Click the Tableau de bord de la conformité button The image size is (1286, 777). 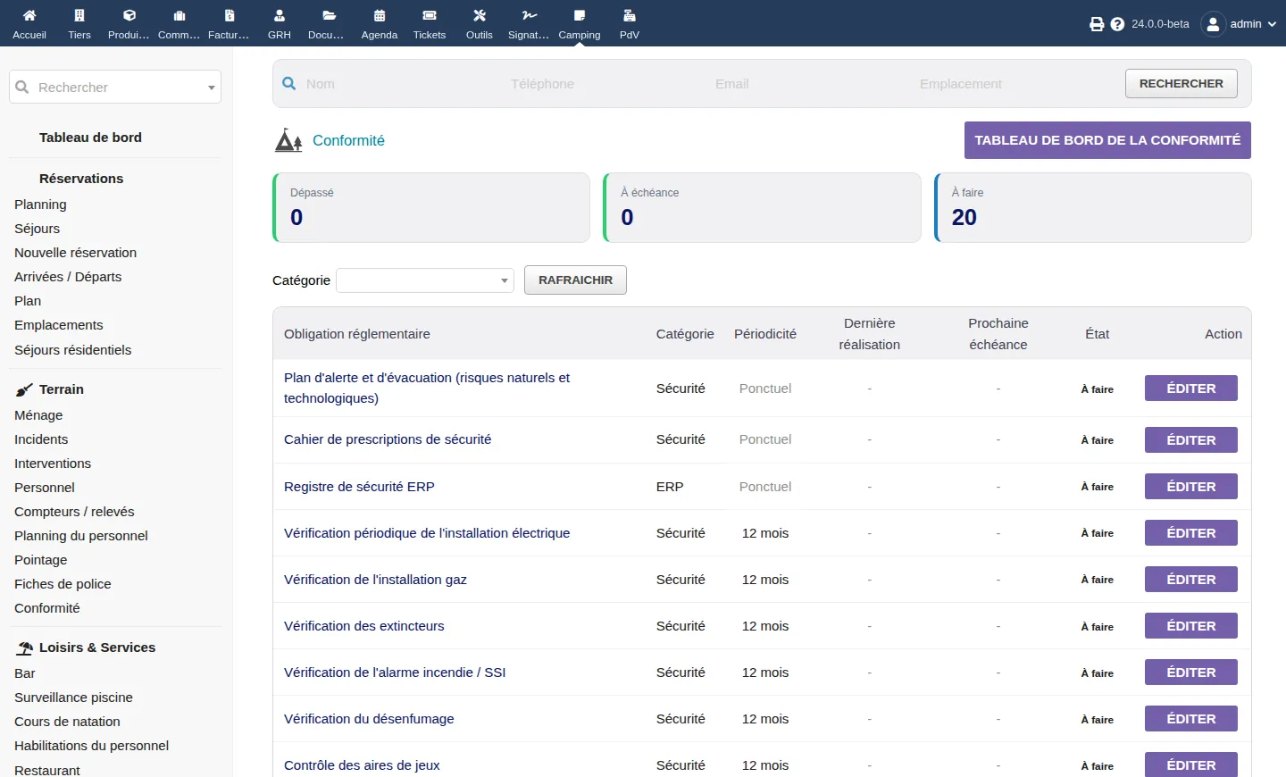(x=1107, y=140)
